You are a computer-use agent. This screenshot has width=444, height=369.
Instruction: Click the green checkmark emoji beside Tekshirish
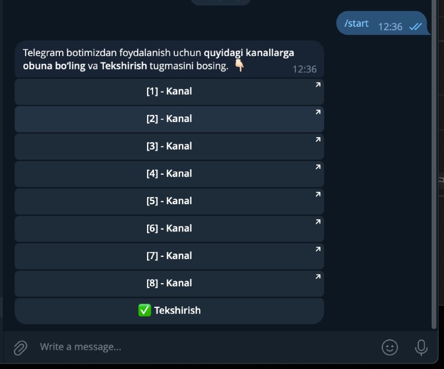pos(144,310)
